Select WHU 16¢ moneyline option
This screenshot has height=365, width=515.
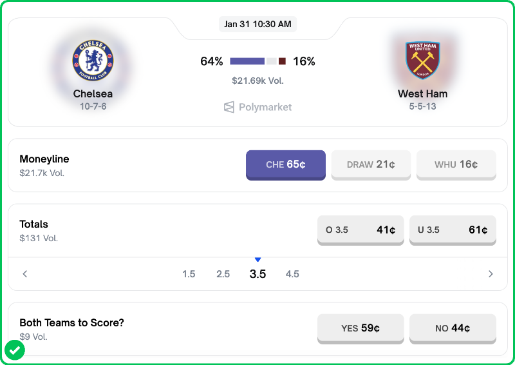tap(456, 164)
